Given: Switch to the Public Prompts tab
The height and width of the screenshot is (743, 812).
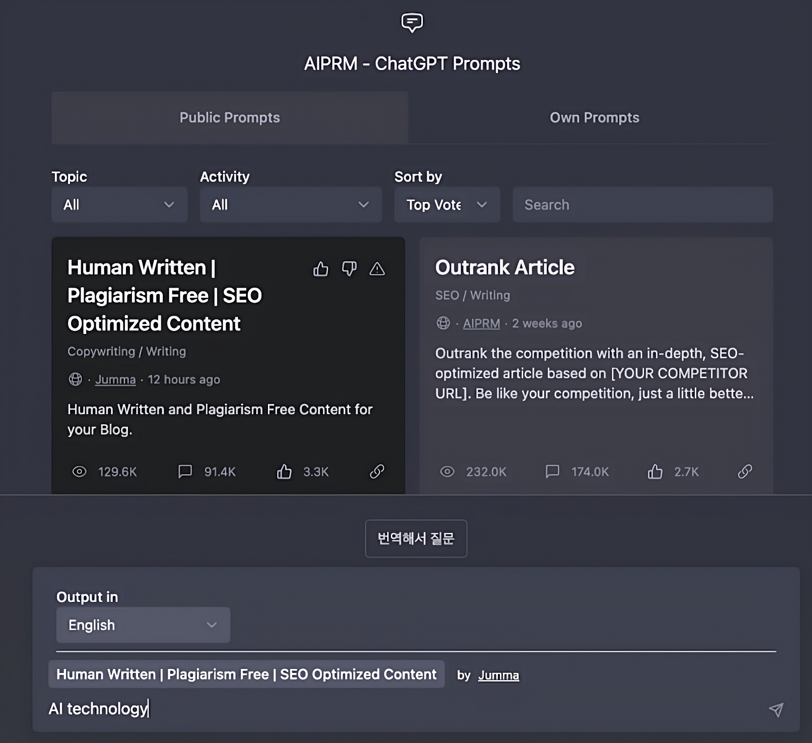Looking at the screenshot, I should [230, 117].
